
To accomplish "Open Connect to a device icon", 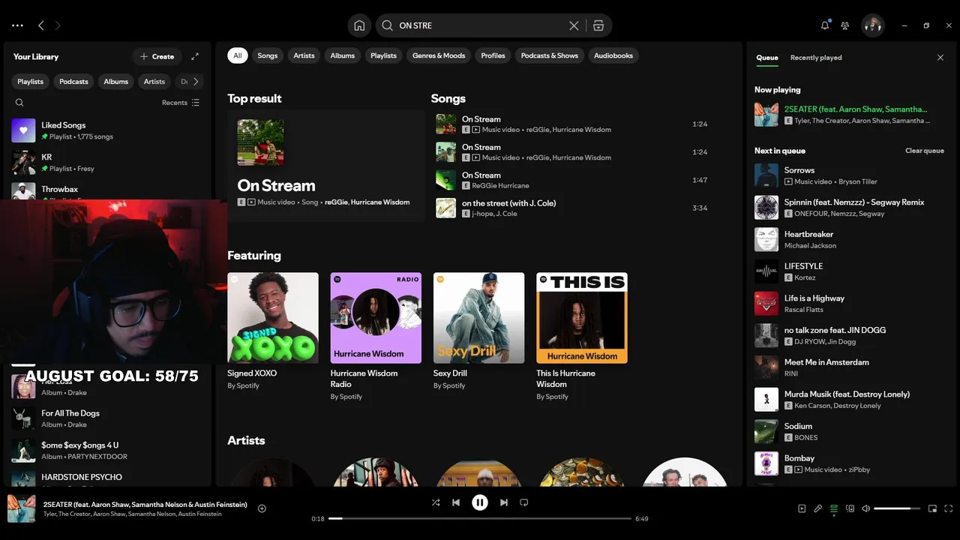I will tap(850, 508).
